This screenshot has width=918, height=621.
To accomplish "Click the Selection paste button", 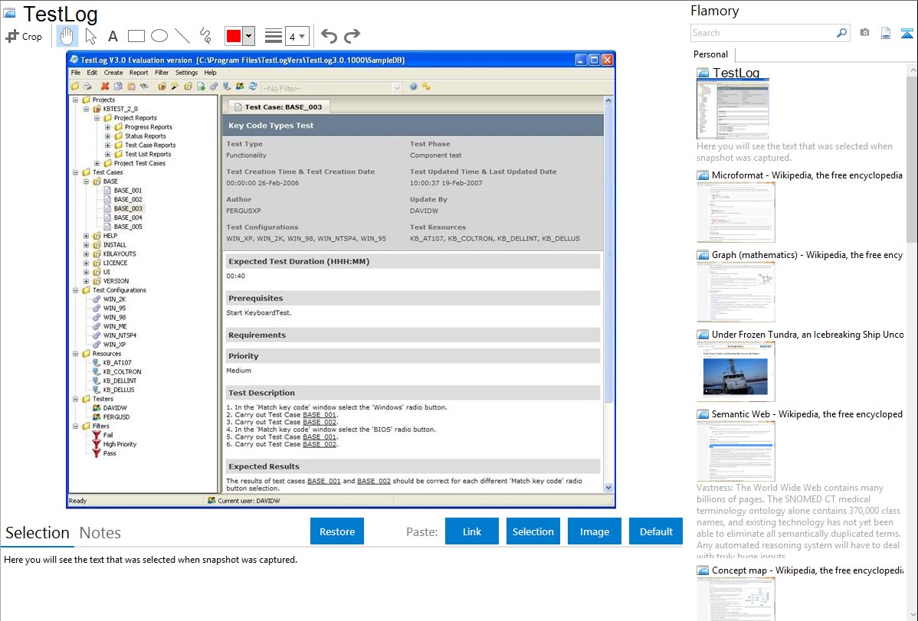I will pos(533,531).
